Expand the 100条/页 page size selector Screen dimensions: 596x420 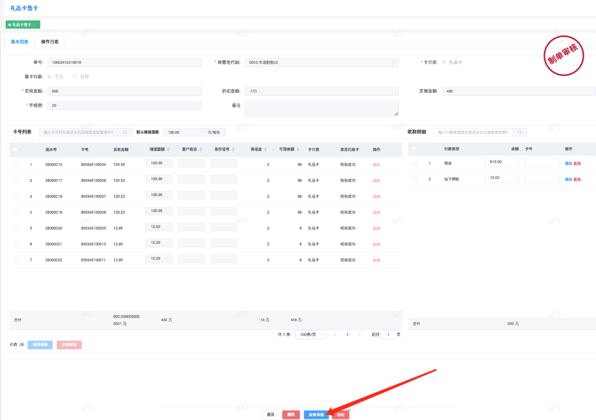tap(310, 334)
